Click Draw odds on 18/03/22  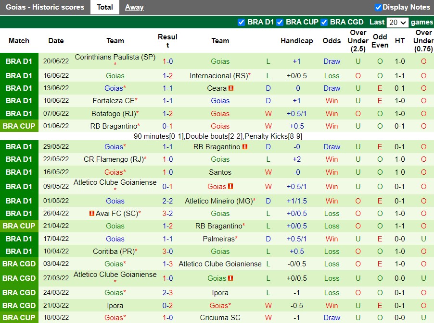pyautogui.click(x=332, y=318)
